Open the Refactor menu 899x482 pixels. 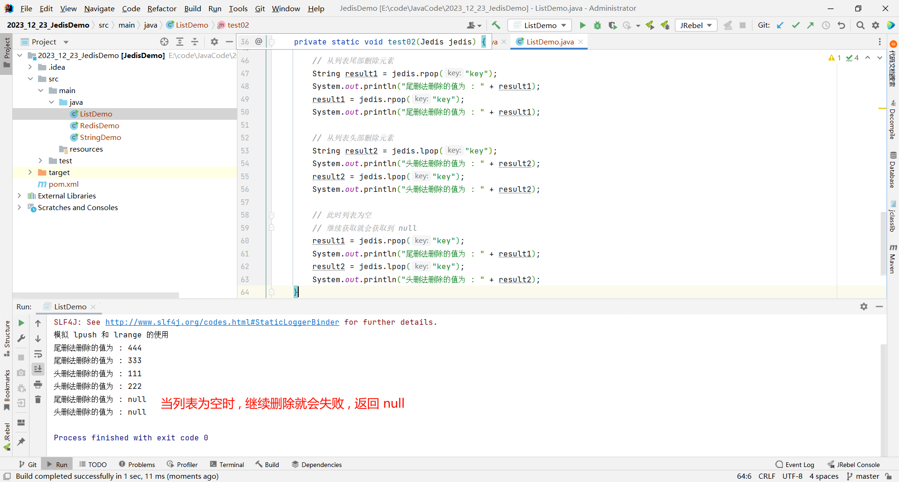[x=162, y=8]
